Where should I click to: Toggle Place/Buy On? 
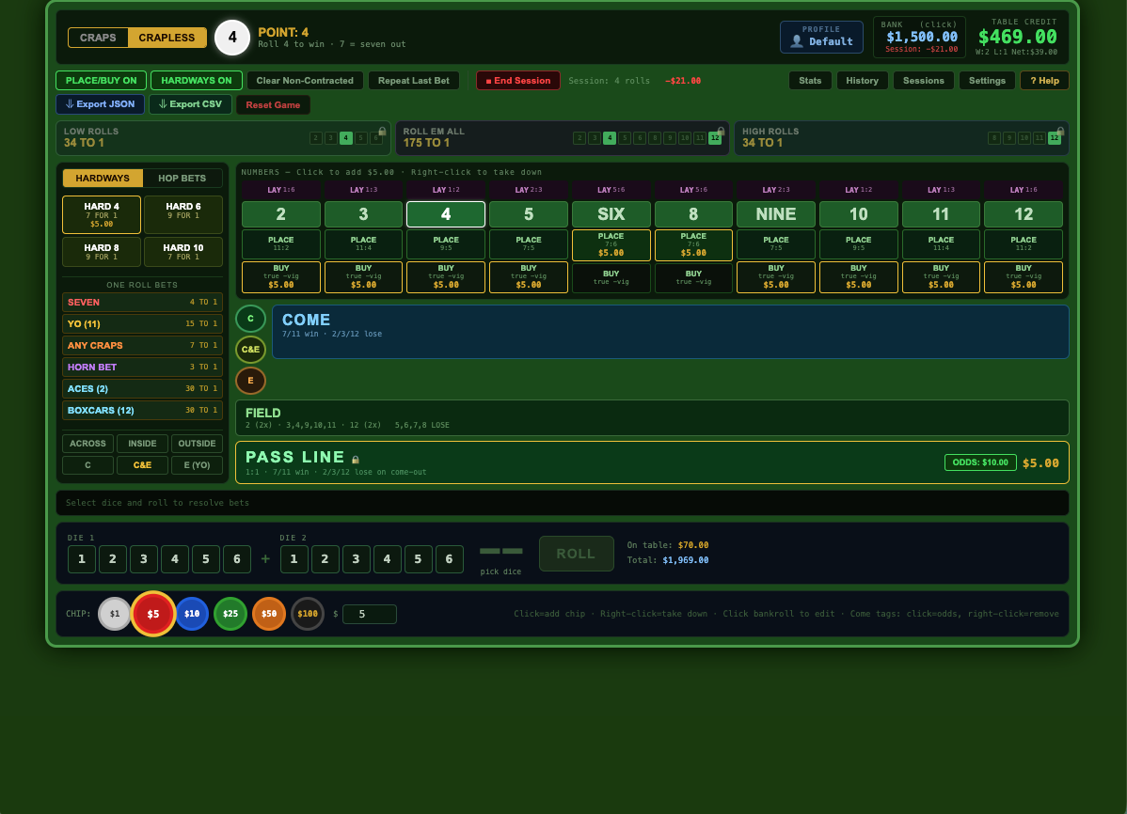click(x=102, y=81)
